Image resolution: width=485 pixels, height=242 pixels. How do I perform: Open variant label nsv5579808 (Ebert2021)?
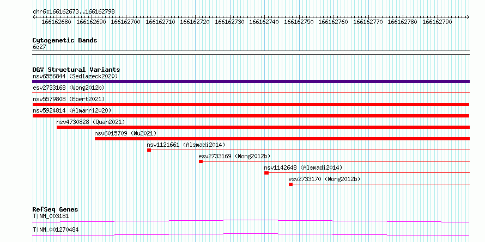(69, 99)
